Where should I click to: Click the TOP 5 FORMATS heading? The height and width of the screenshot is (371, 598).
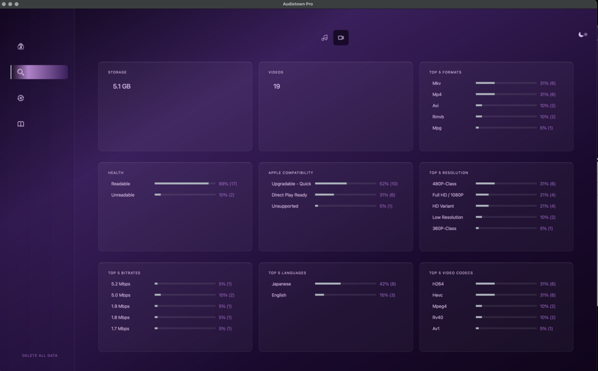click(x=445, y=72)
